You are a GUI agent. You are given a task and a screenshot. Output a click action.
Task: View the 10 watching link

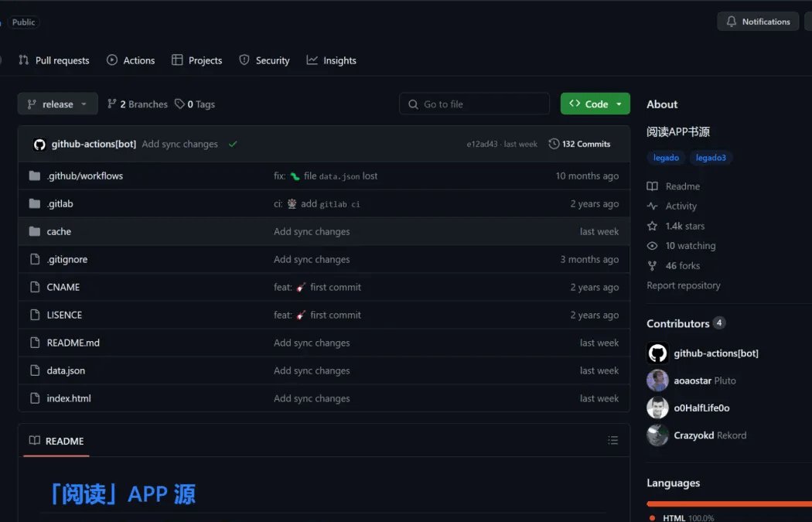coord(681,246)
